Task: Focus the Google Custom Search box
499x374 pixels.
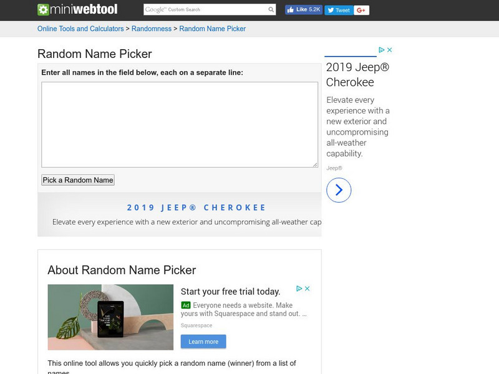Action: pos(205,9)
